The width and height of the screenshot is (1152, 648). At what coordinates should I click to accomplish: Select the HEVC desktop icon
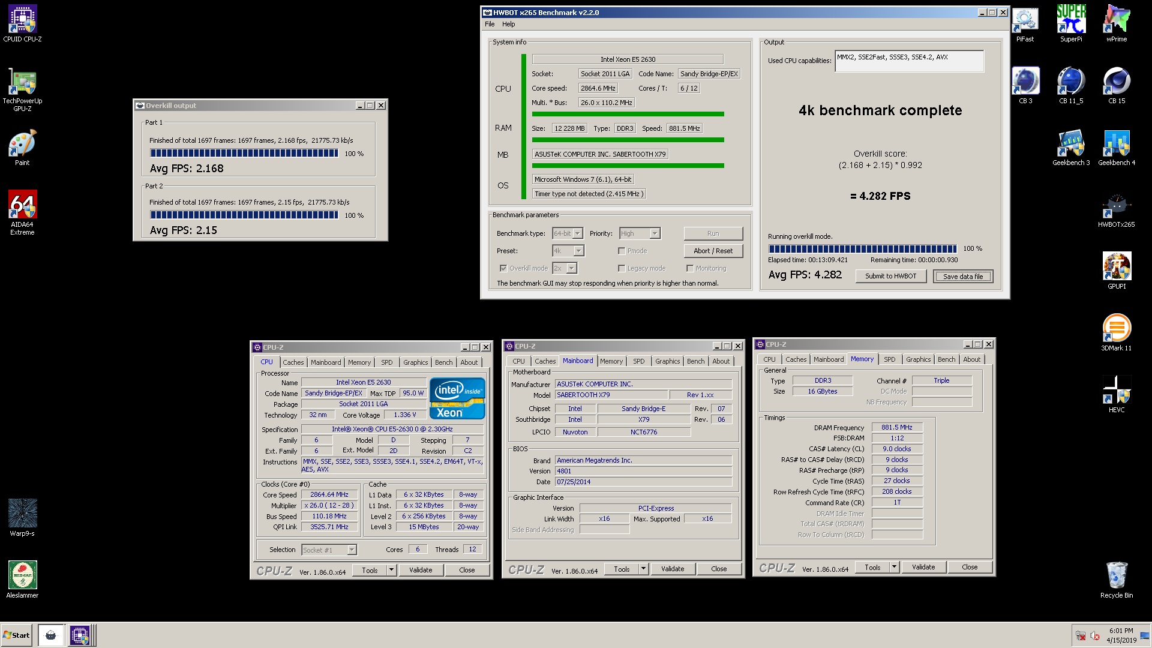click(1117, 395)
